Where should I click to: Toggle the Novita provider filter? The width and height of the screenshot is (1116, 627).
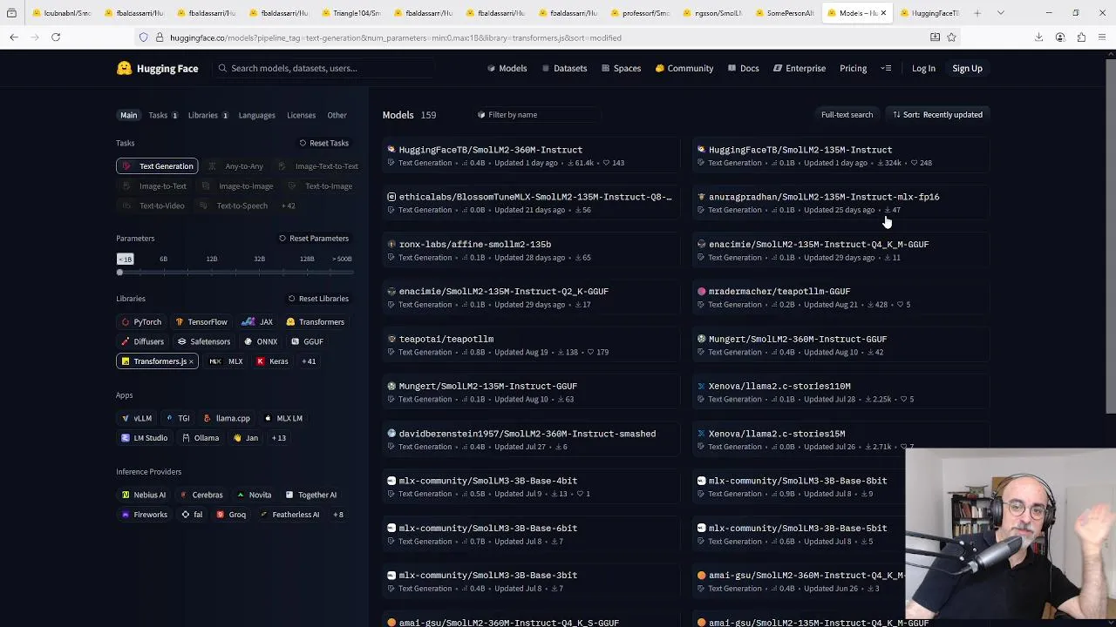click(254, 495)
